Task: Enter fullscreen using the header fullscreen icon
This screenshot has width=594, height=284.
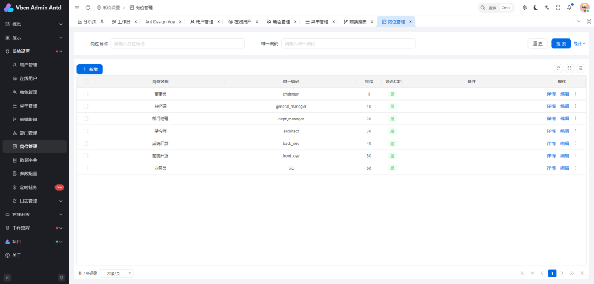Action: pos(558,8)
